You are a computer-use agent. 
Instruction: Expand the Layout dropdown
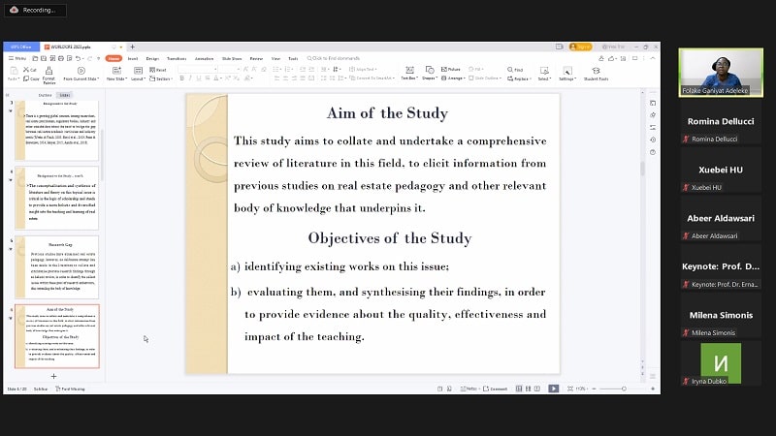coord(137,78)
